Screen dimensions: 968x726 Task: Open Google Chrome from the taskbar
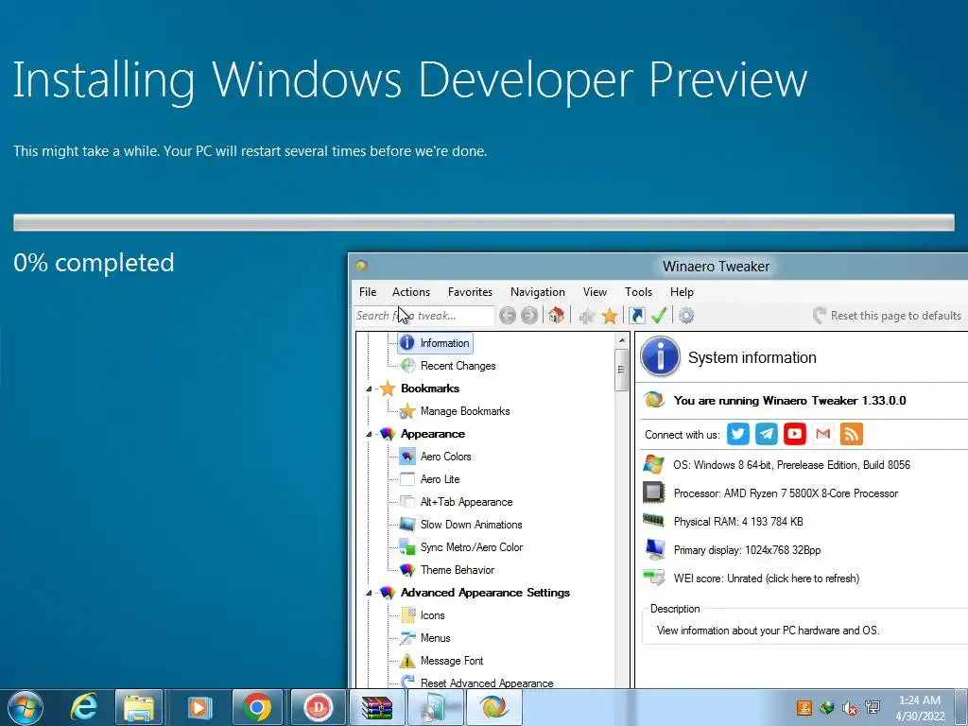click(x=257, y=707)
